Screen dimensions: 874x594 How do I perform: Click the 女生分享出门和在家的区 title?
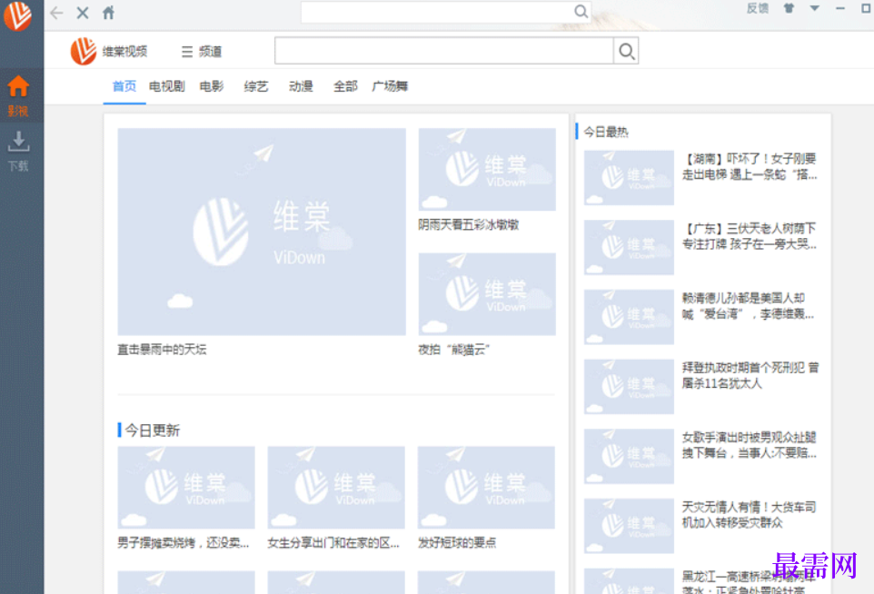coord(333,543)
